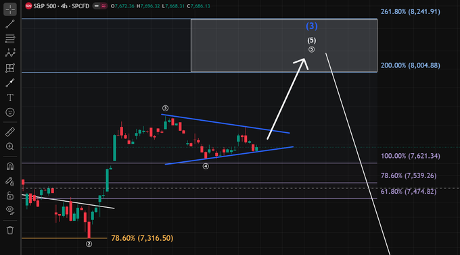Toggle stay in drawing mode pencil-lock

[x=10, y=181]
